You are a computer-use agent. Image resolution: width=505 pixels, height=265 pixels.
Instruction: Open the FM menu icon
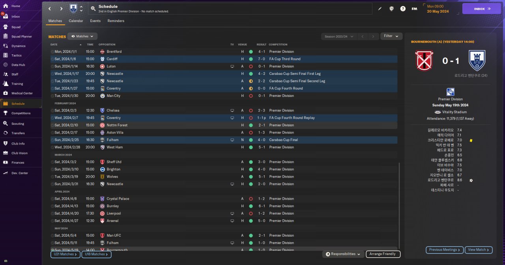pos(414,9)
